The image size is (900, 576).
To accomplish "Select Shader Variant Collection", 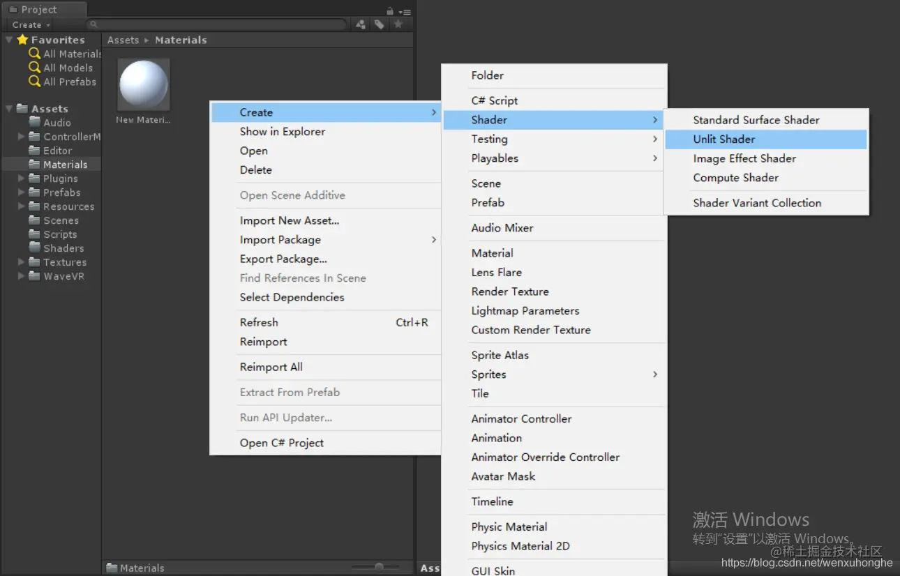I will click(x=766, y=203).
